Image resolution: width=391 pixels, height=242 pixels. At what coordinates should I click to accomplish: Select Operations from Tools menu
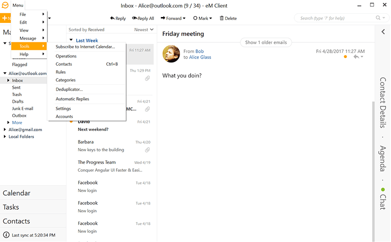87,56
